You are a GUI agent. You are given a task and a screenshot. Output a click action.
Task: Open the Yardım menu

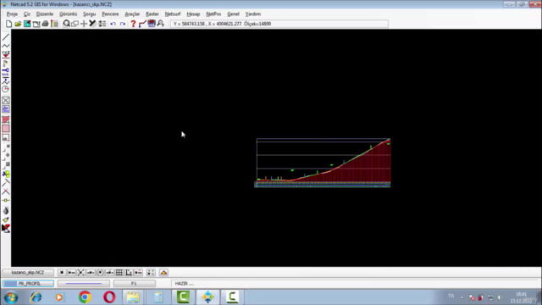[x=253, y=14]
